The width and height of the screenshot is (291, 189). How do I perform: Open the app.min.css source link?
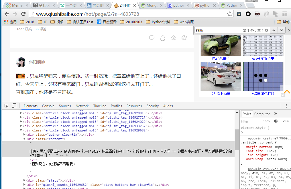(269, 138)
